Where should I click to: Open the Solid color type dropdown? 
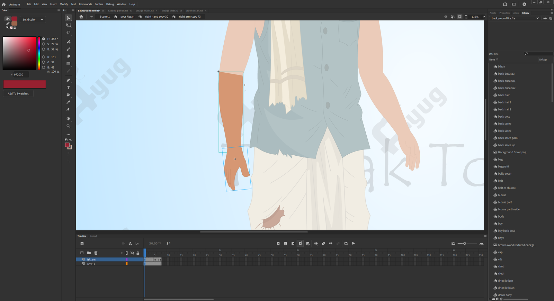point(33,20)
